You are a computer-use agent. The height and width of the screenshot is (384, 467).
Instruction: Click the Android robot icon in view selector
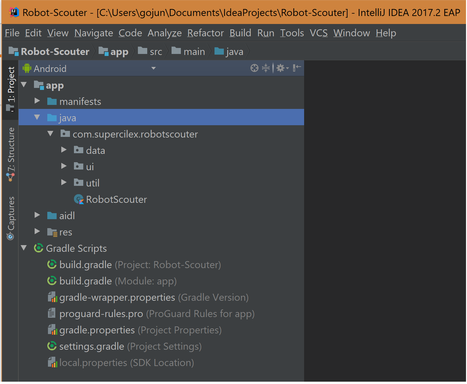[x=27, y=68]
